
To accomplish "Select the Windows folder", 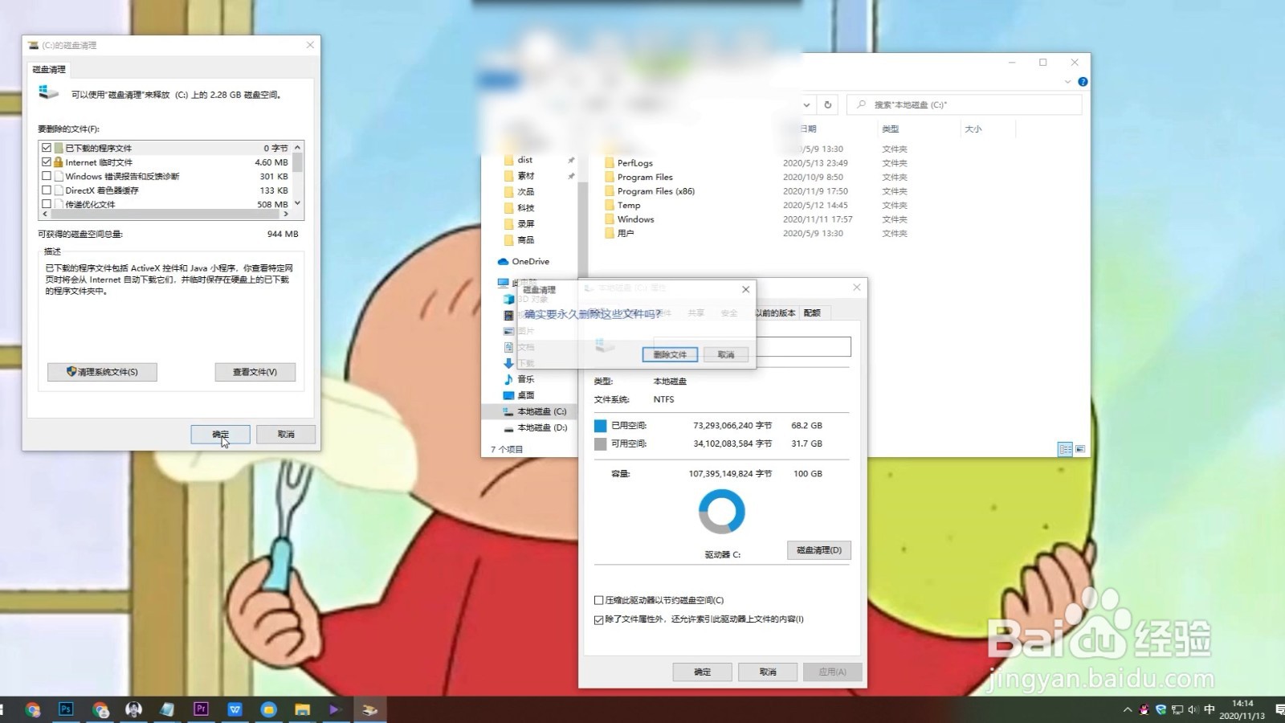I will point(635,219).
